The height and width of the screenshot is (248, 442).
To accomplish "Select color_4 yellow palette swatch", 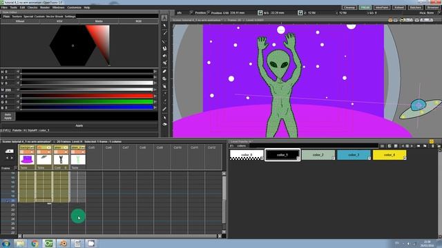I will point(390,155).
